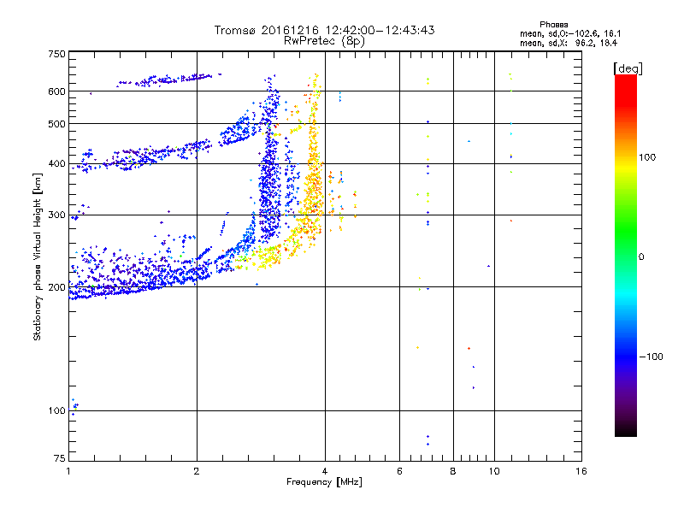684x513 pixels.
Task: Click the colorbar label '0'
Action: (641, 257)
